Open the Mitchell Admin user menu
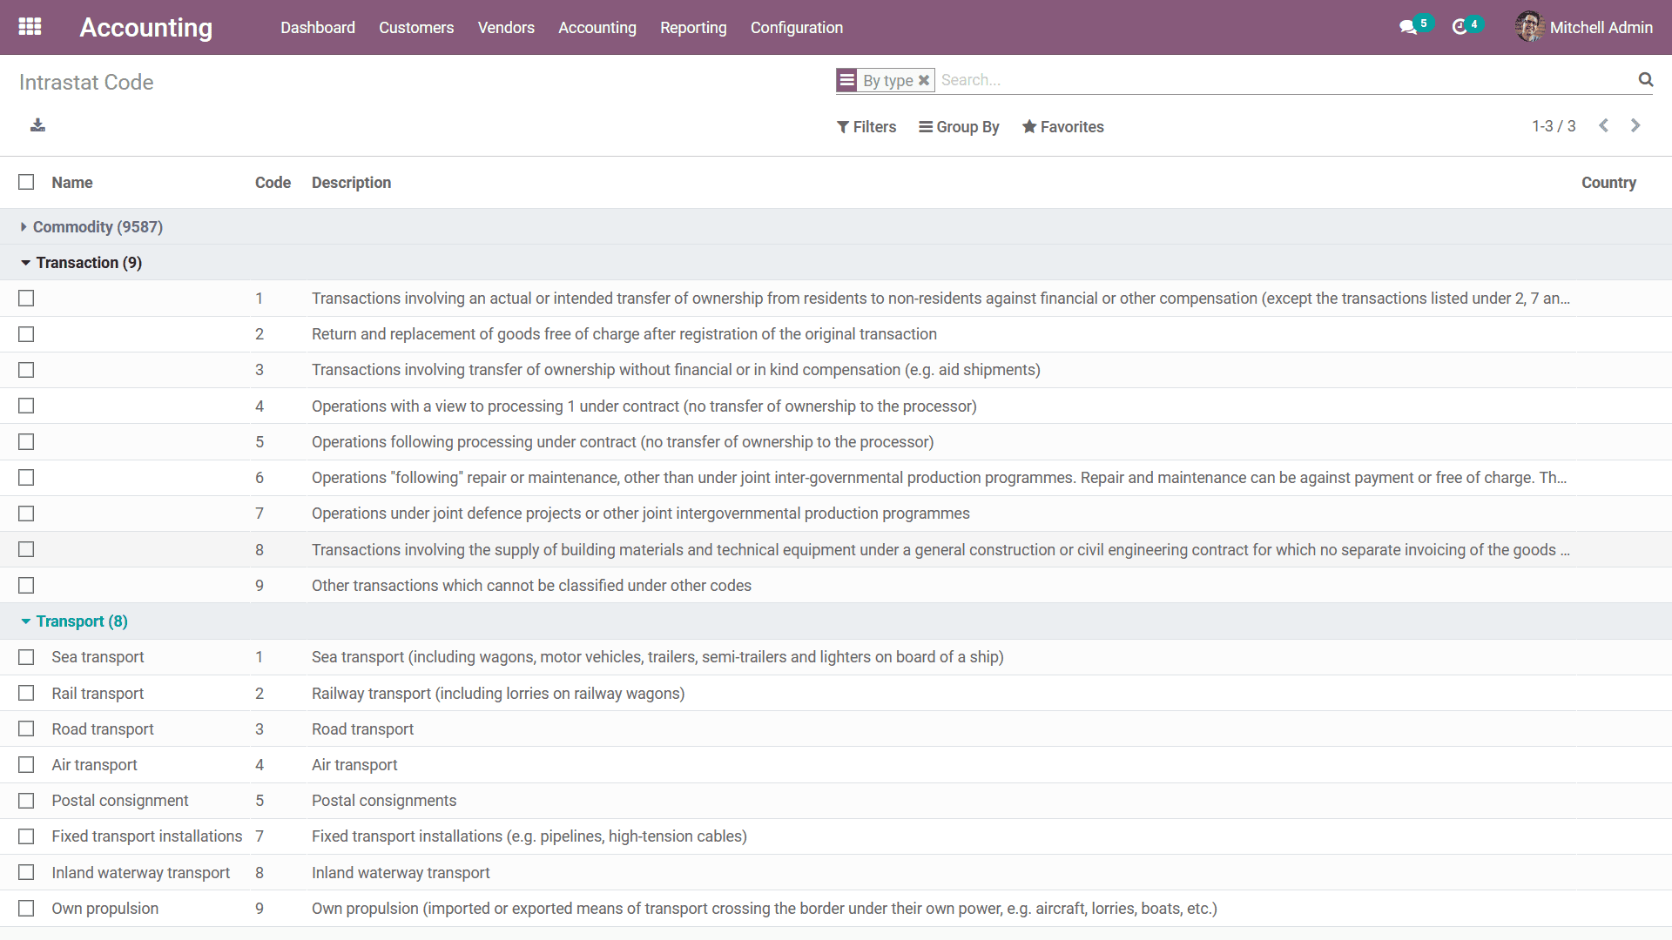This screenshot has width=1672, height=940. pos(1583,27)
